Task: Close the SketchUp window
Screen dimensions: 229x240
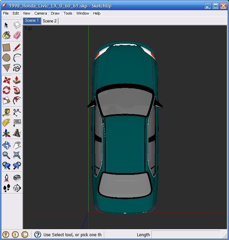Action: (224, 6)
